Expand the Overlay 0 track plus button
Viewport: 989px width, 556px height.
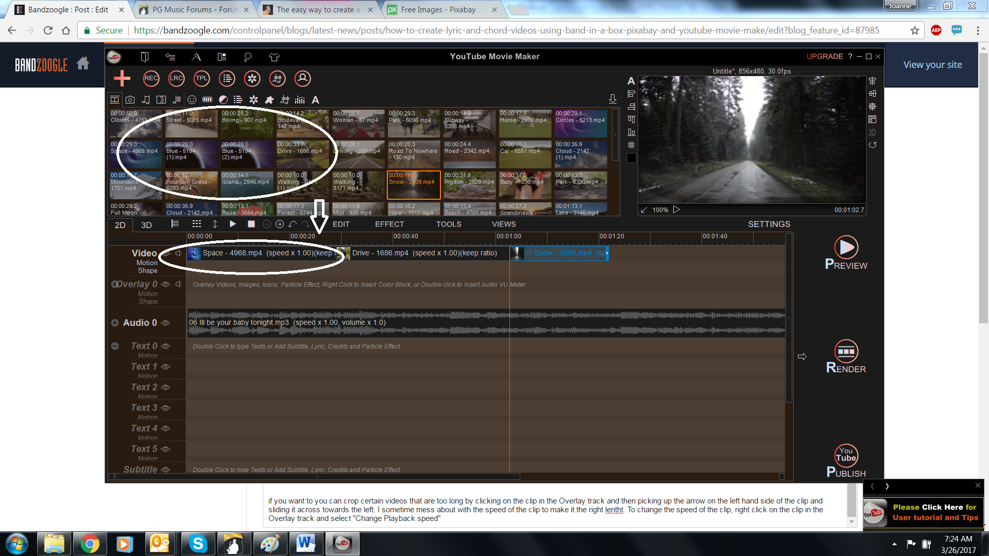(115, 284)
